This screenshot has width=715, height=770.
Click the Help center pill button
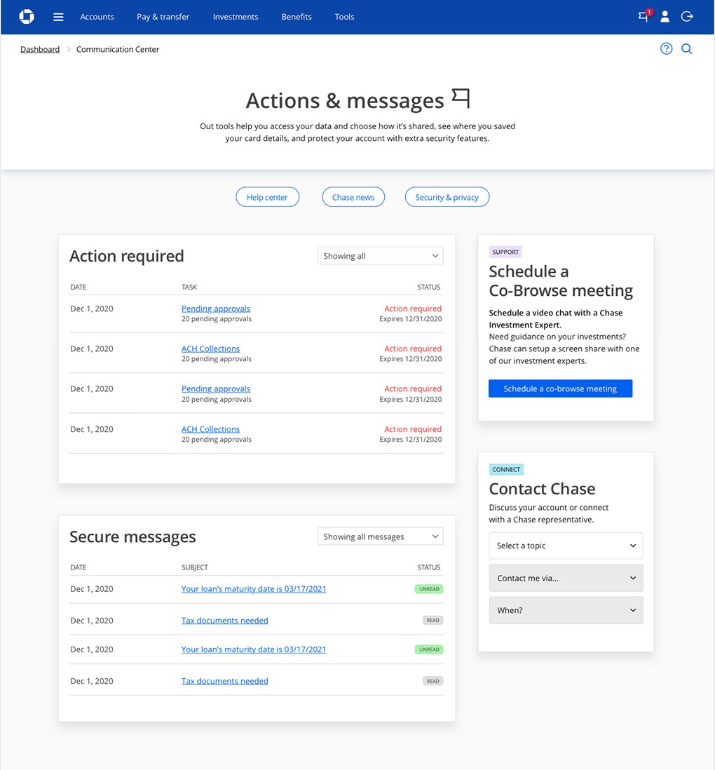coord(268,197)
